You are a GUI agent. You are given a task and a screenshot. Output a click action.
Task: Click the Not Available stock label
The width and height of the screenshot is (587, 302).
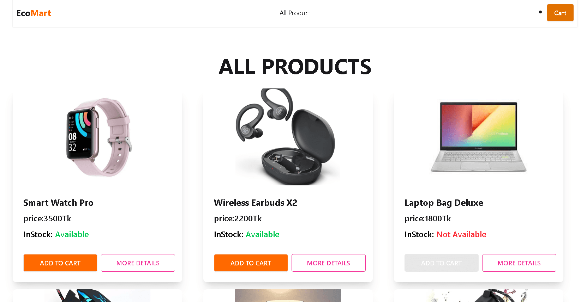461,235
